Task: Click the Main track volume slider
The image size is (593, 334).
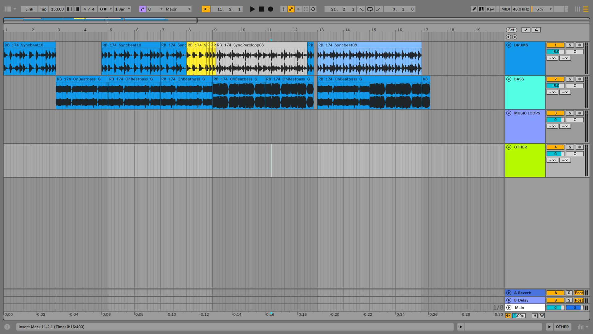Action: pyautogui.click(x=555, y=308)
